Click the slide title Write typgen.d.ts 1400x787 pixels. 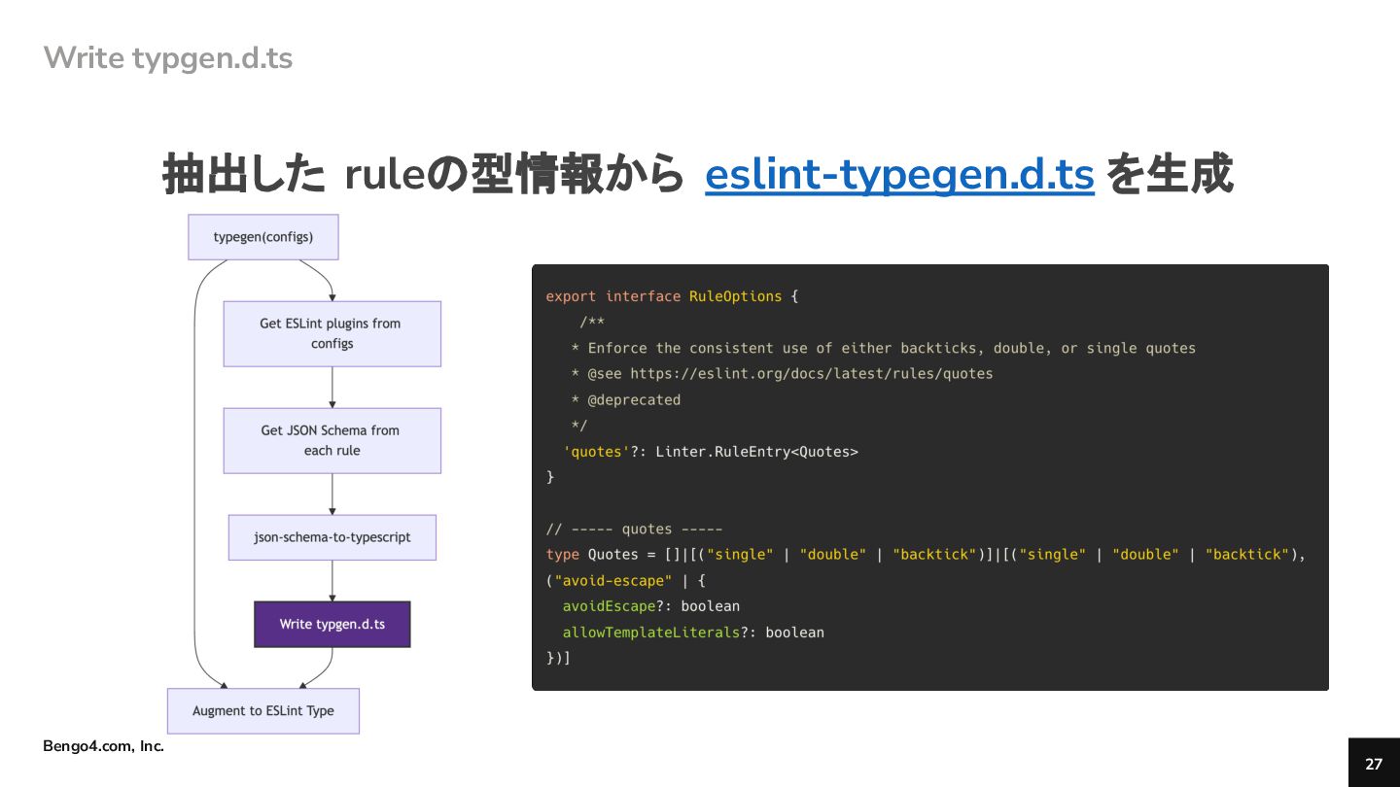coord(168,58)
